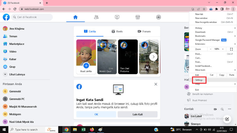This screenshot has height=133, width=237.
Task: Click Copy in the Edit row
Action: 222,75
